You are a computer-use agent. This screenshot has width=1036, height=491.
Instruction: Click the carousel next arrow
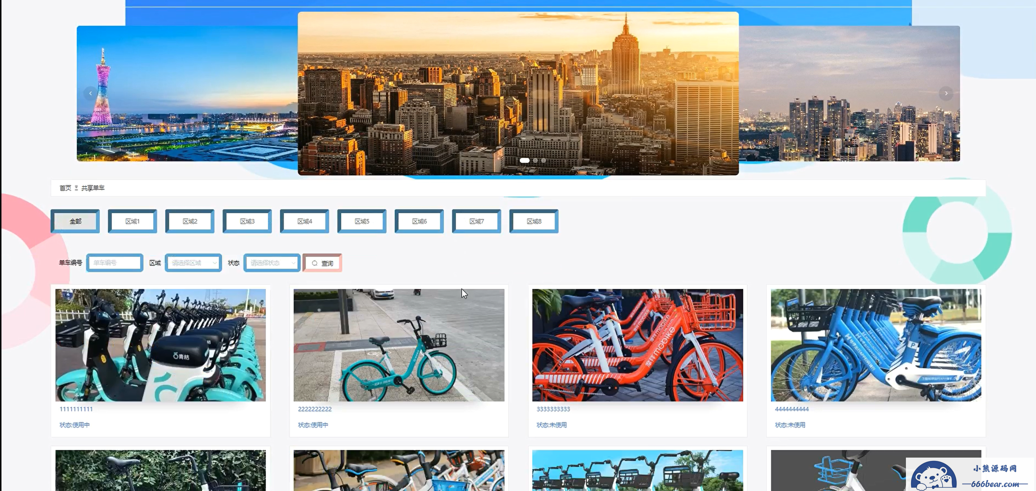(x=946, y=93)
